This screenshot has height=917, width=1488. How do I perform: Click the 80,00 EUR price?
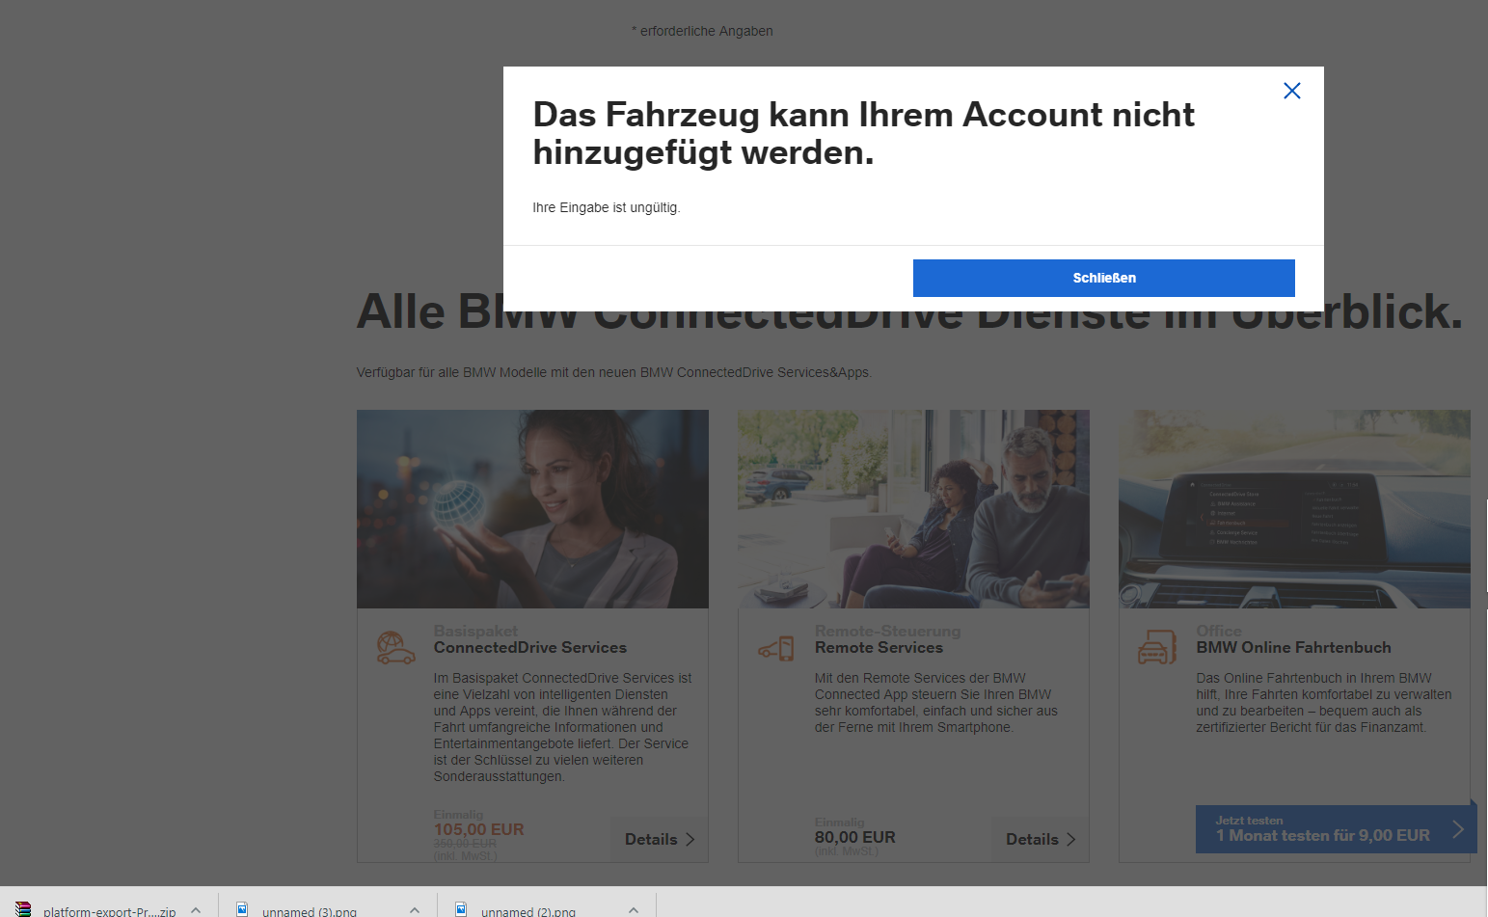click(854, 837)
